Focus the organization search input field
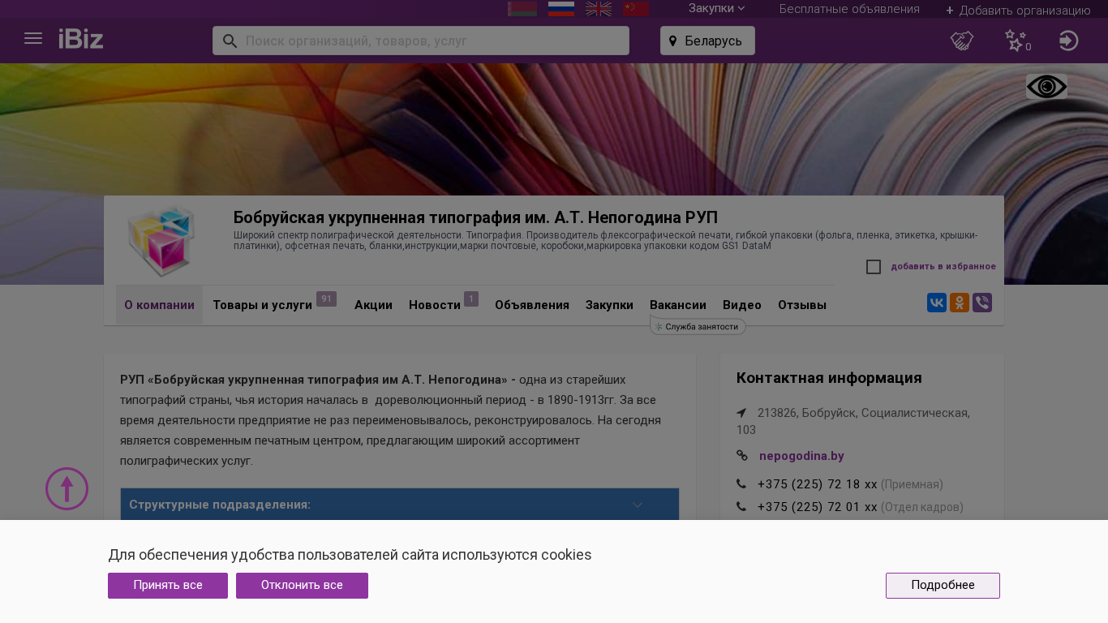1108x623 pixels. (x=421, y=41)
